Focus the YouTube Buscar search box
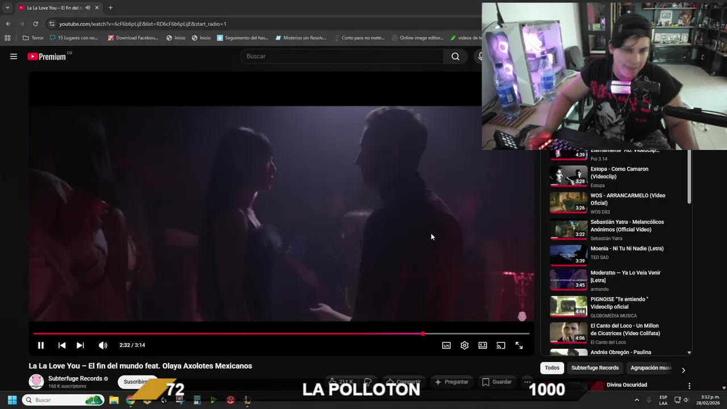The height and width of the screenshot is (409, 727). click(x=342, y=56)
